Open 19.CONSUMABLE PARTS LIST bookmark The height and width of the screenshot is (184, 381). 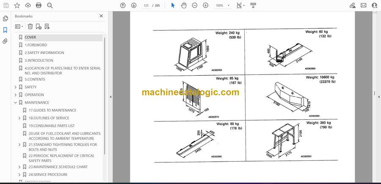[52, 126]
